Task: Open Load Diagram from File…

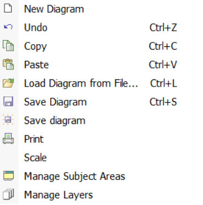Action: (x=101, y=83)
